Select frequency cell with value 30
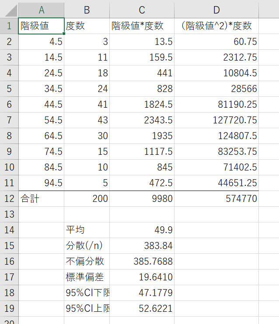The image size is (279, 324). coord(87,136)
